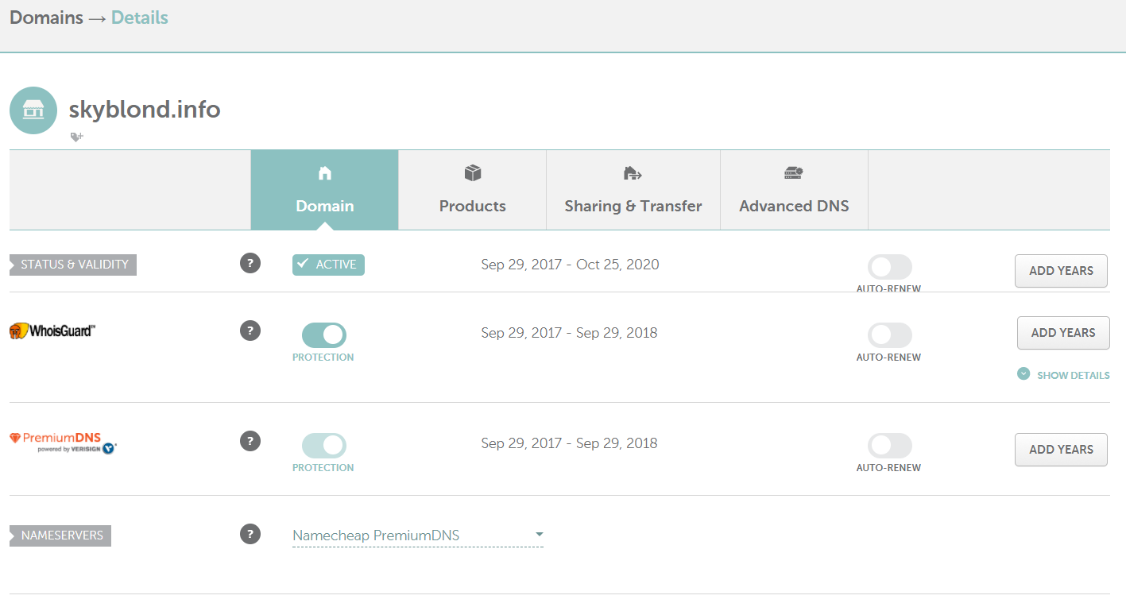The width and height of the screenshot is (1126, 607).
Task: Click the storefront domain icon beside skyblond.info
Action: click(x=33, y=110)
